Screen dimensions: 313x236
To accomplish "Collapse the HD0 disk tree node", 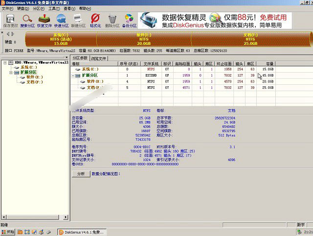I will point(5,62).
